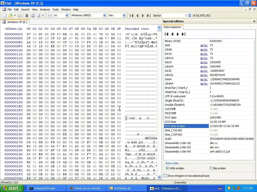Click the Int16 go to link
This screenshot has height=192, width=257.
[x=204, y=54]
